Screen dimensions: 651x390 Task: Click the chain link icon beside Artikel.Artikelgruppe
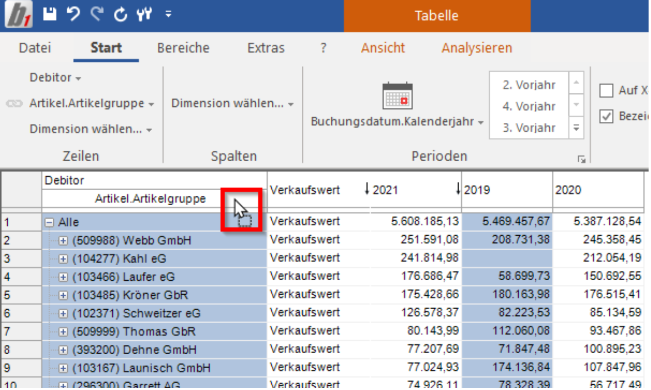(x=15, y=104)
